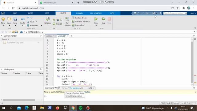The width and height of the screenshot is (197, 111).
Task: Sort by Name column in Current Folder
Action: 4,39
